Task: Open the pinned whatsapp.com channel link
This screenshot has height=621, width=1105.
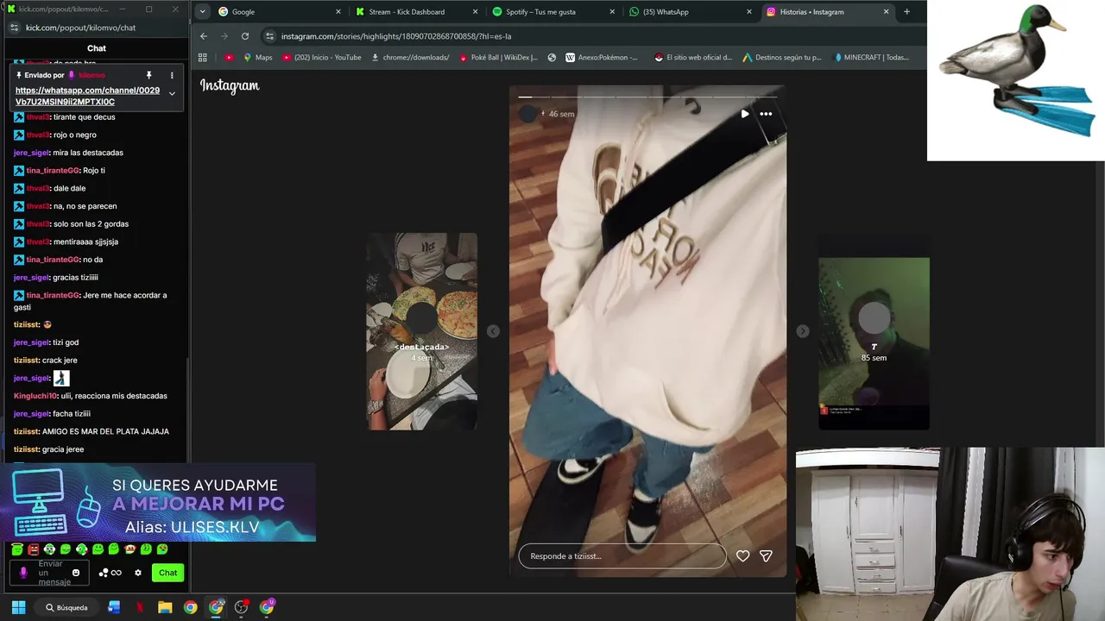Action: (87, 96)
